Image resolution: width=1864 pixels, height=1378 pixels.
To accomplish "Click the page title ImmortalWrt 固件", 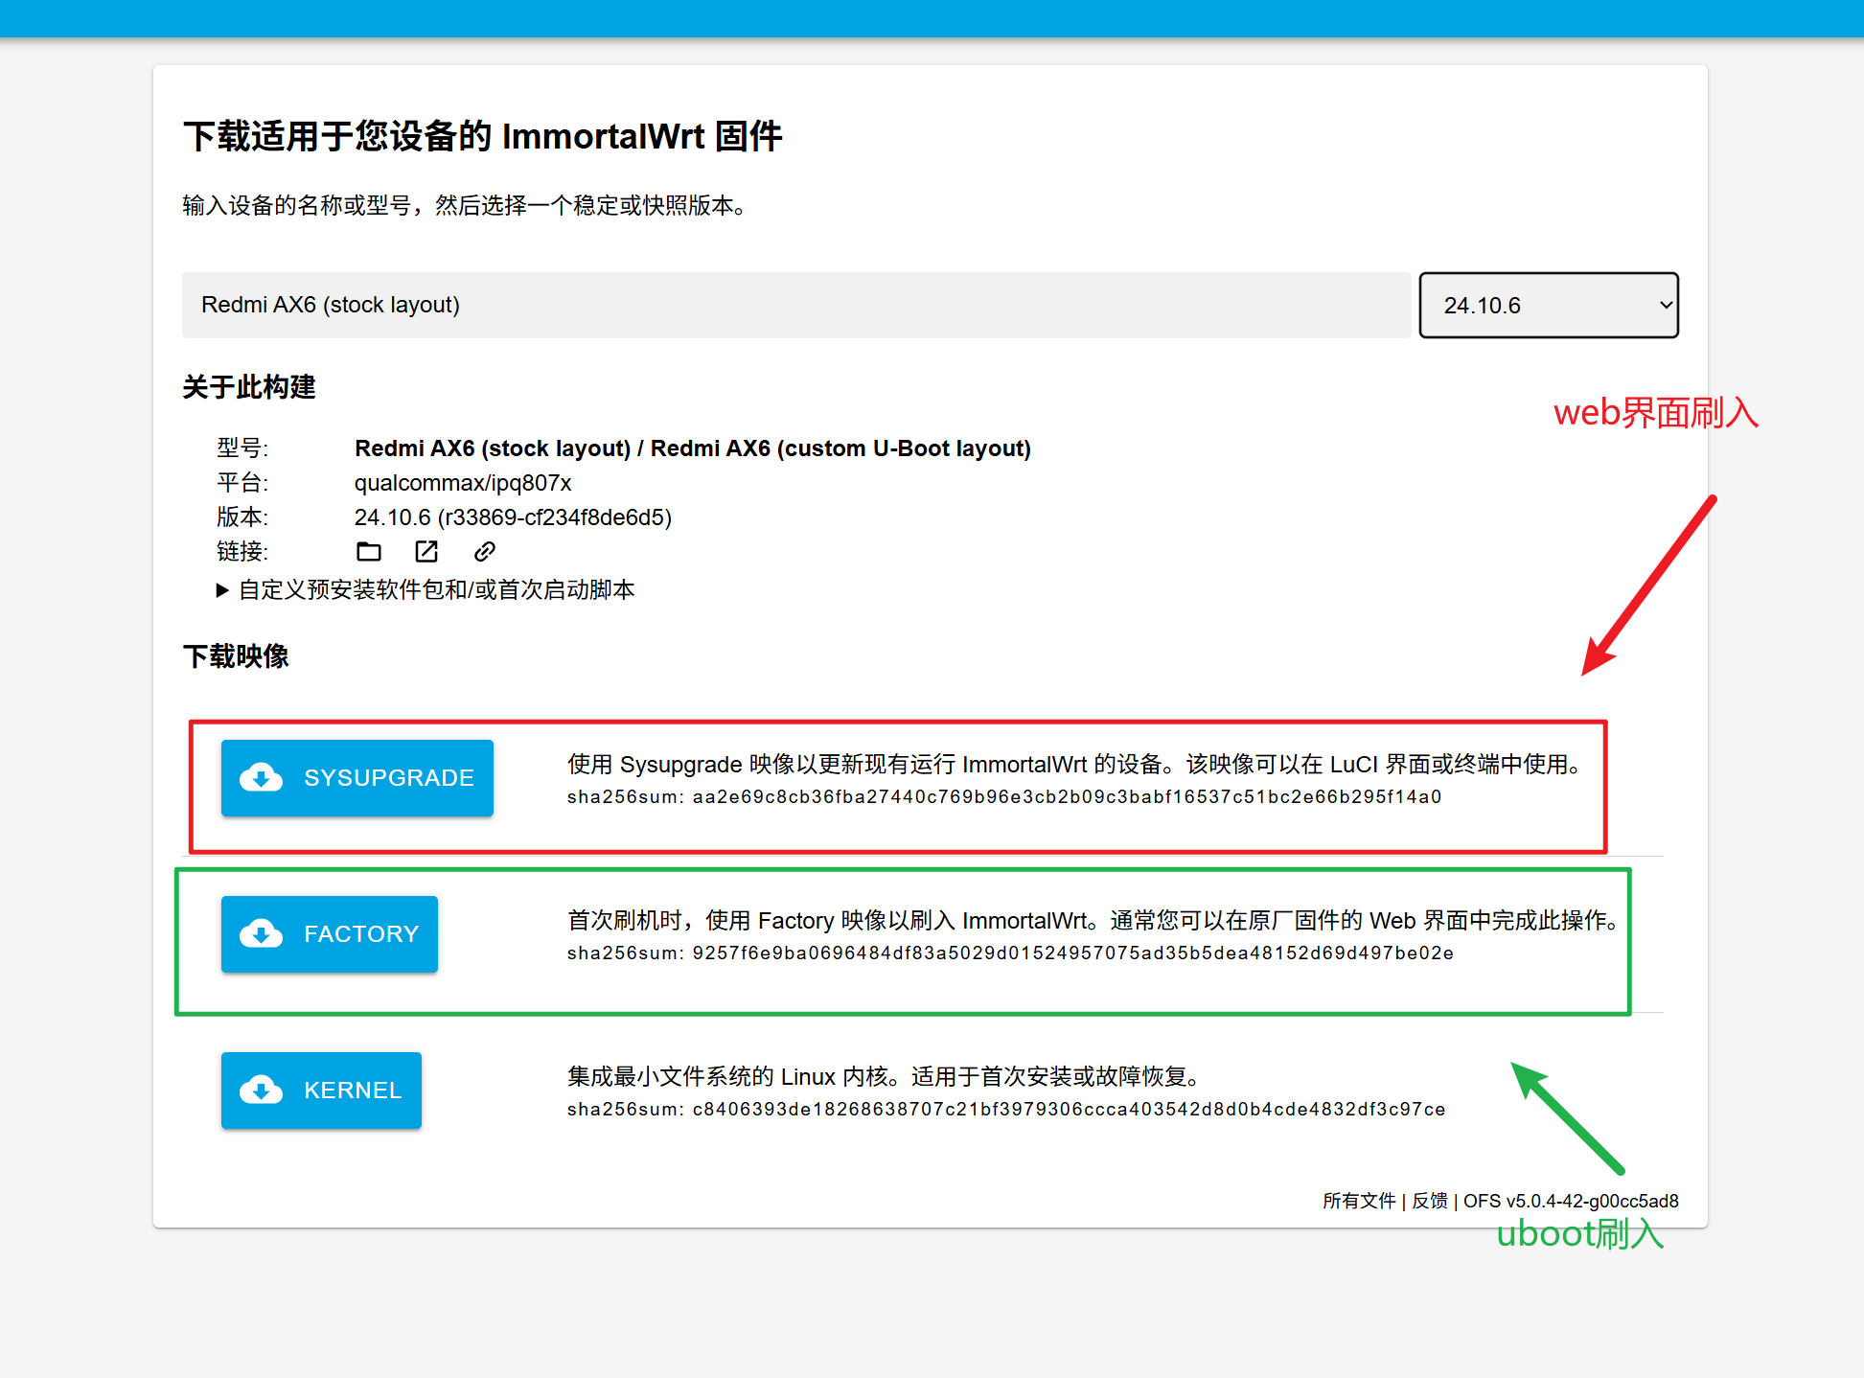I will tap(483, 136).
